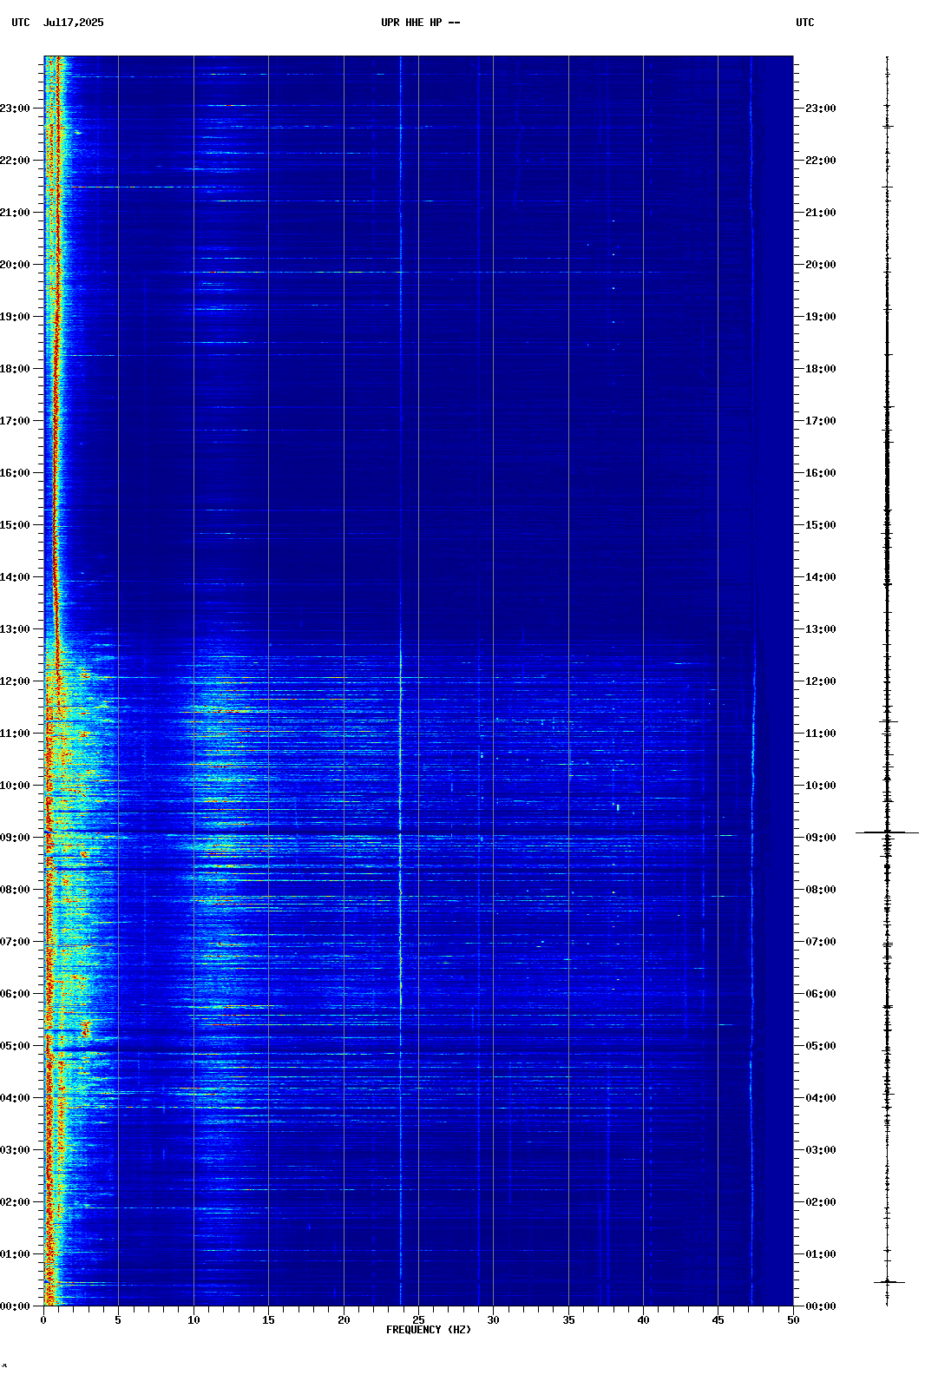Click the 07:00 label on the right time axis
The height and width of the screenshot is (1375, 925).
(x=821, y=942)
